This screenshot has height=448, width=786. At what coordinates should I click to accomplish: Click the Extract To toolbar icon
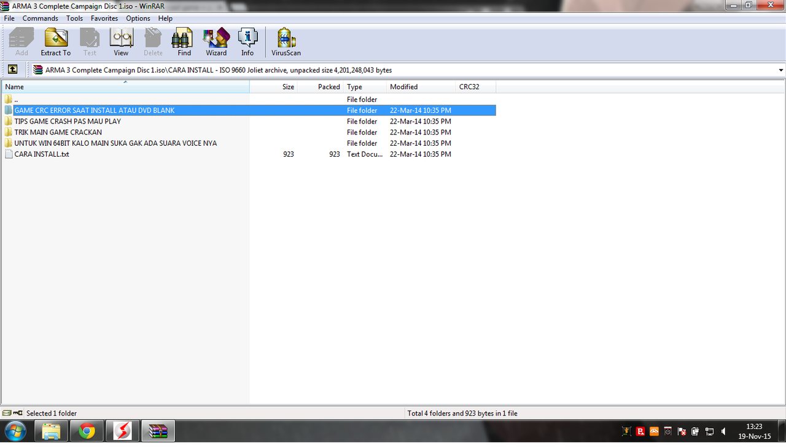point(56,42)
